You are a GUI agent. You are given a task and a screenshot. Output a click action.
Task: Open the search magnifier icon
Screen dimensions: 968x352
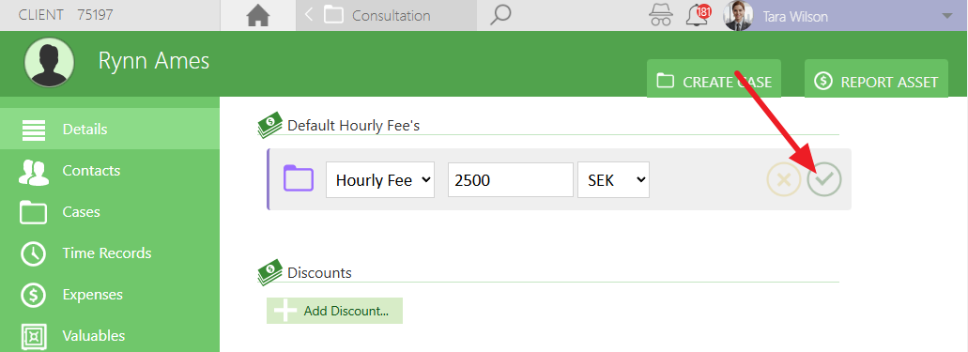500,15
